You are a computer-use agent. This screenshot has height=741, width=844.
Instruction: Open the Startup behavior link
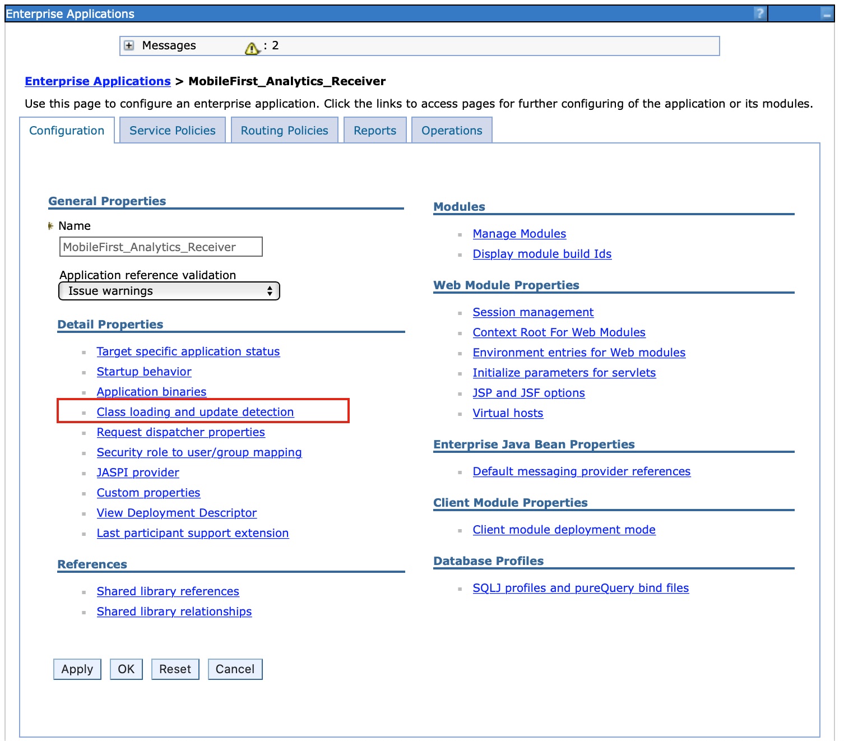click(144, 372)
